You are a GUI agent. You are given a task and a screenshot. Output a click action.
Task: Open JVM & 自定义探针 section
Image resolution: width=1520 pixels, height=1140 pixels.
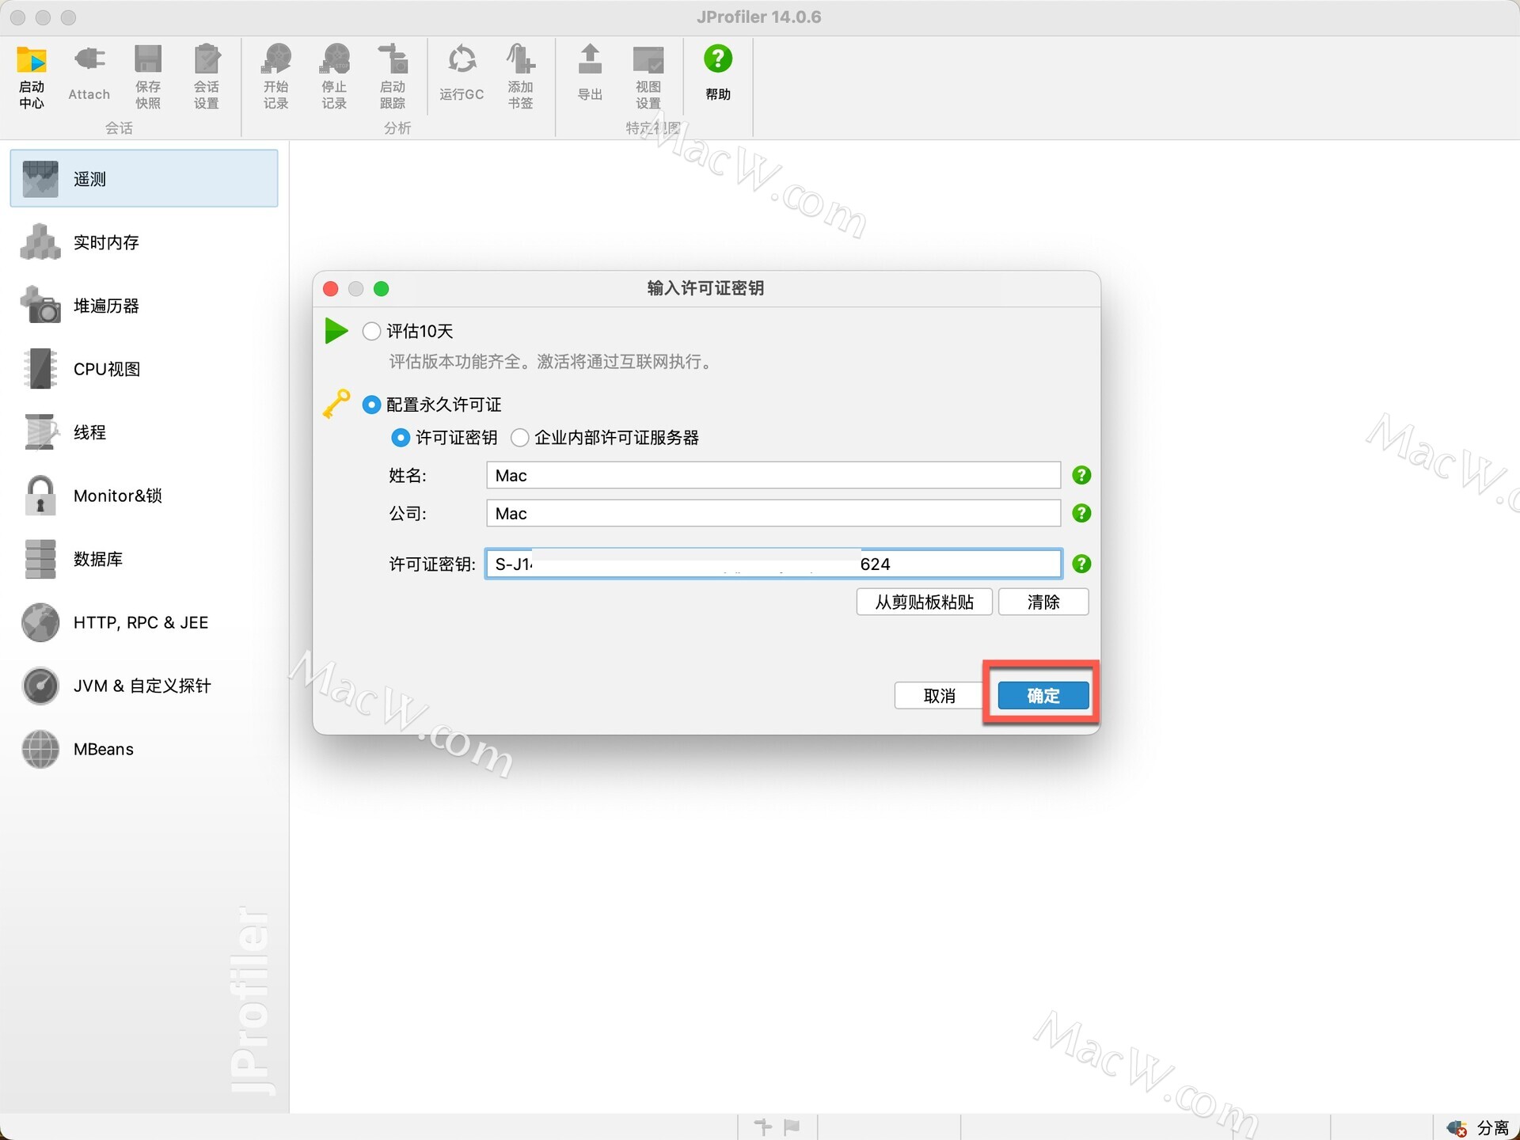tap(144, 686)
